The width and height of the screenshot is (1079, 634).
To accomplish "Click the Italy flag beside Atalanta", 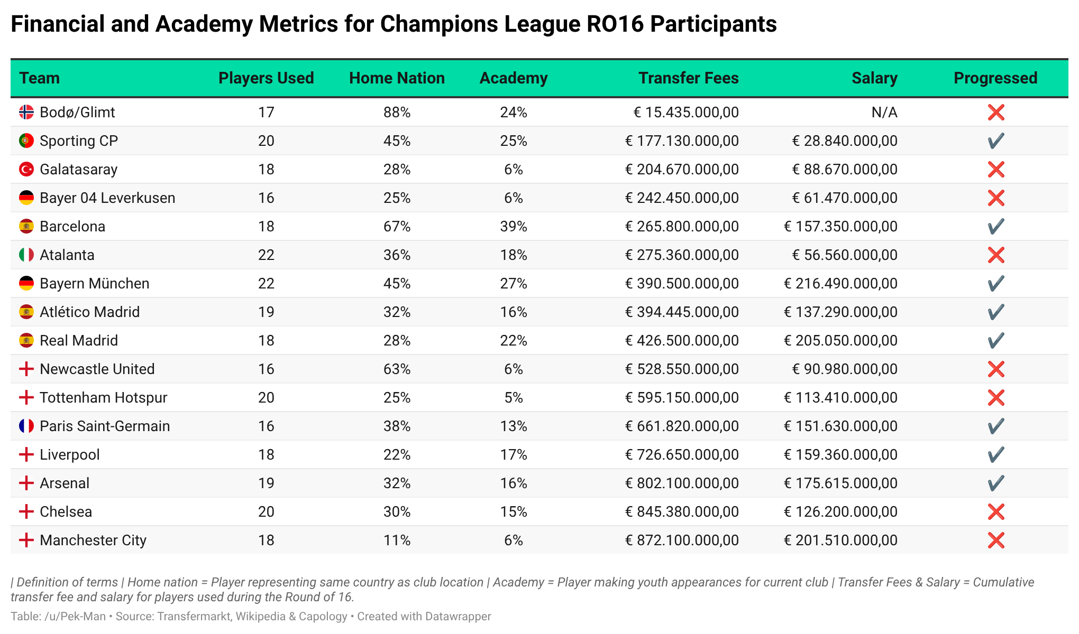I will [26, 255].
